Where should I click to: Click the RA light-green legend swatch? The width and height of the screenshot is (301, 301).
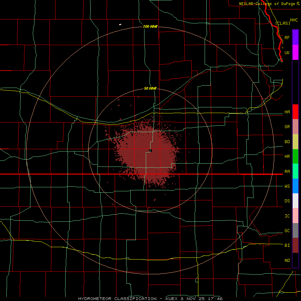tap(295, 171)
